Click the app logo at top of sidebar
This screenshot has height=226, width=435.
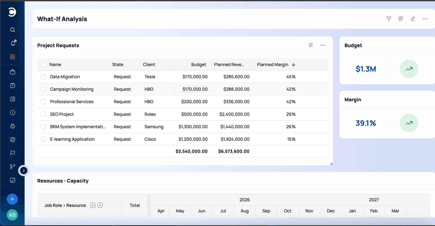[12, 12]
